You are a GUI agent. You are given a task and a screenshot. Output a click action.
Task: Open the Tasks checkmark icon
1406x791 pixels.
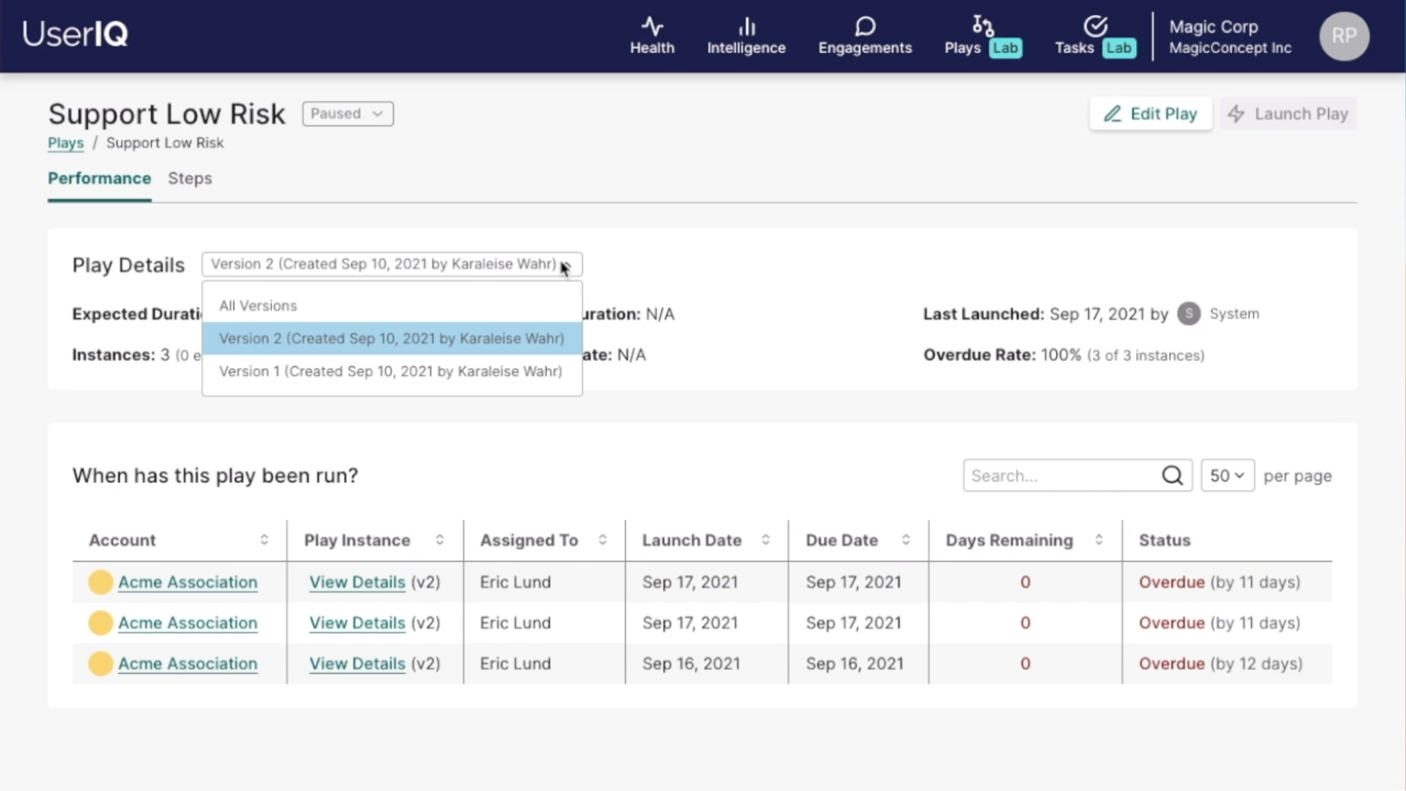point(1095,27)
